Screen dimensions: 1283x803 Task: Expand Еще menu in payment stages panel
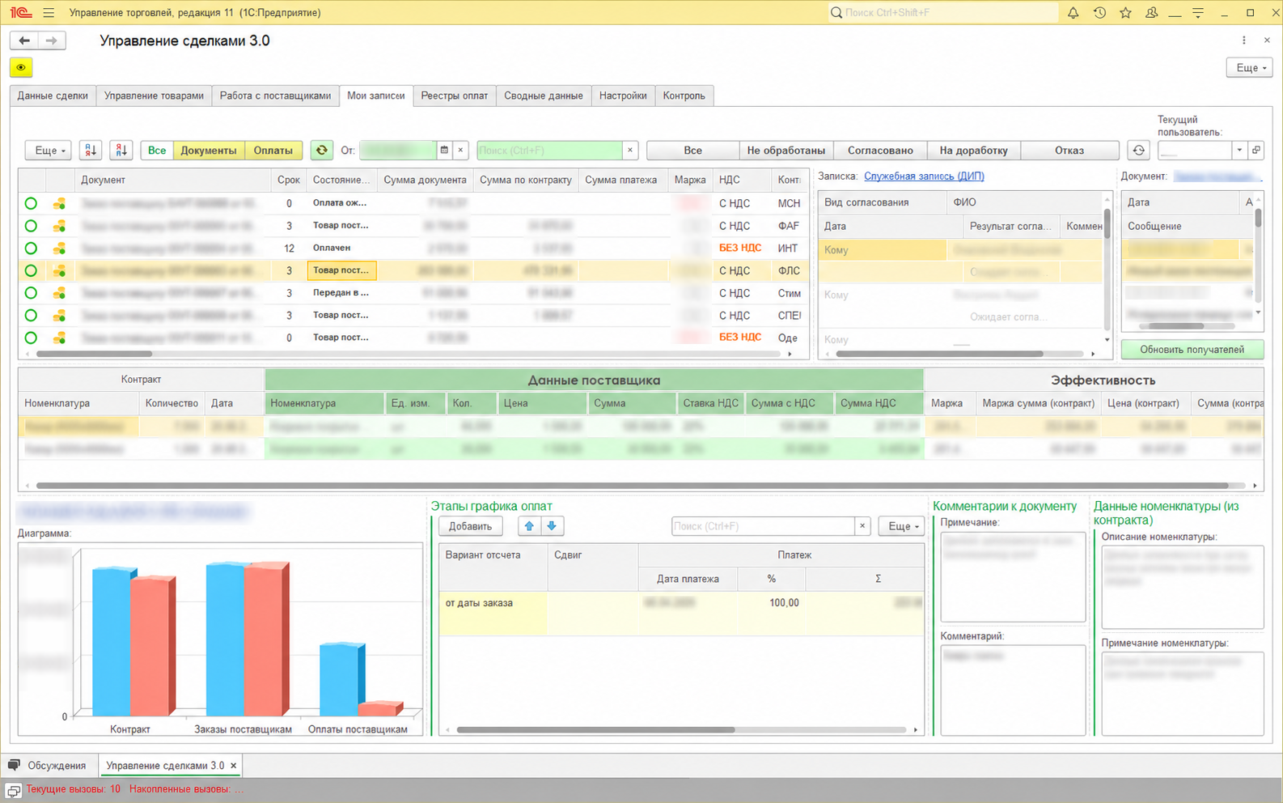(902, 526)
